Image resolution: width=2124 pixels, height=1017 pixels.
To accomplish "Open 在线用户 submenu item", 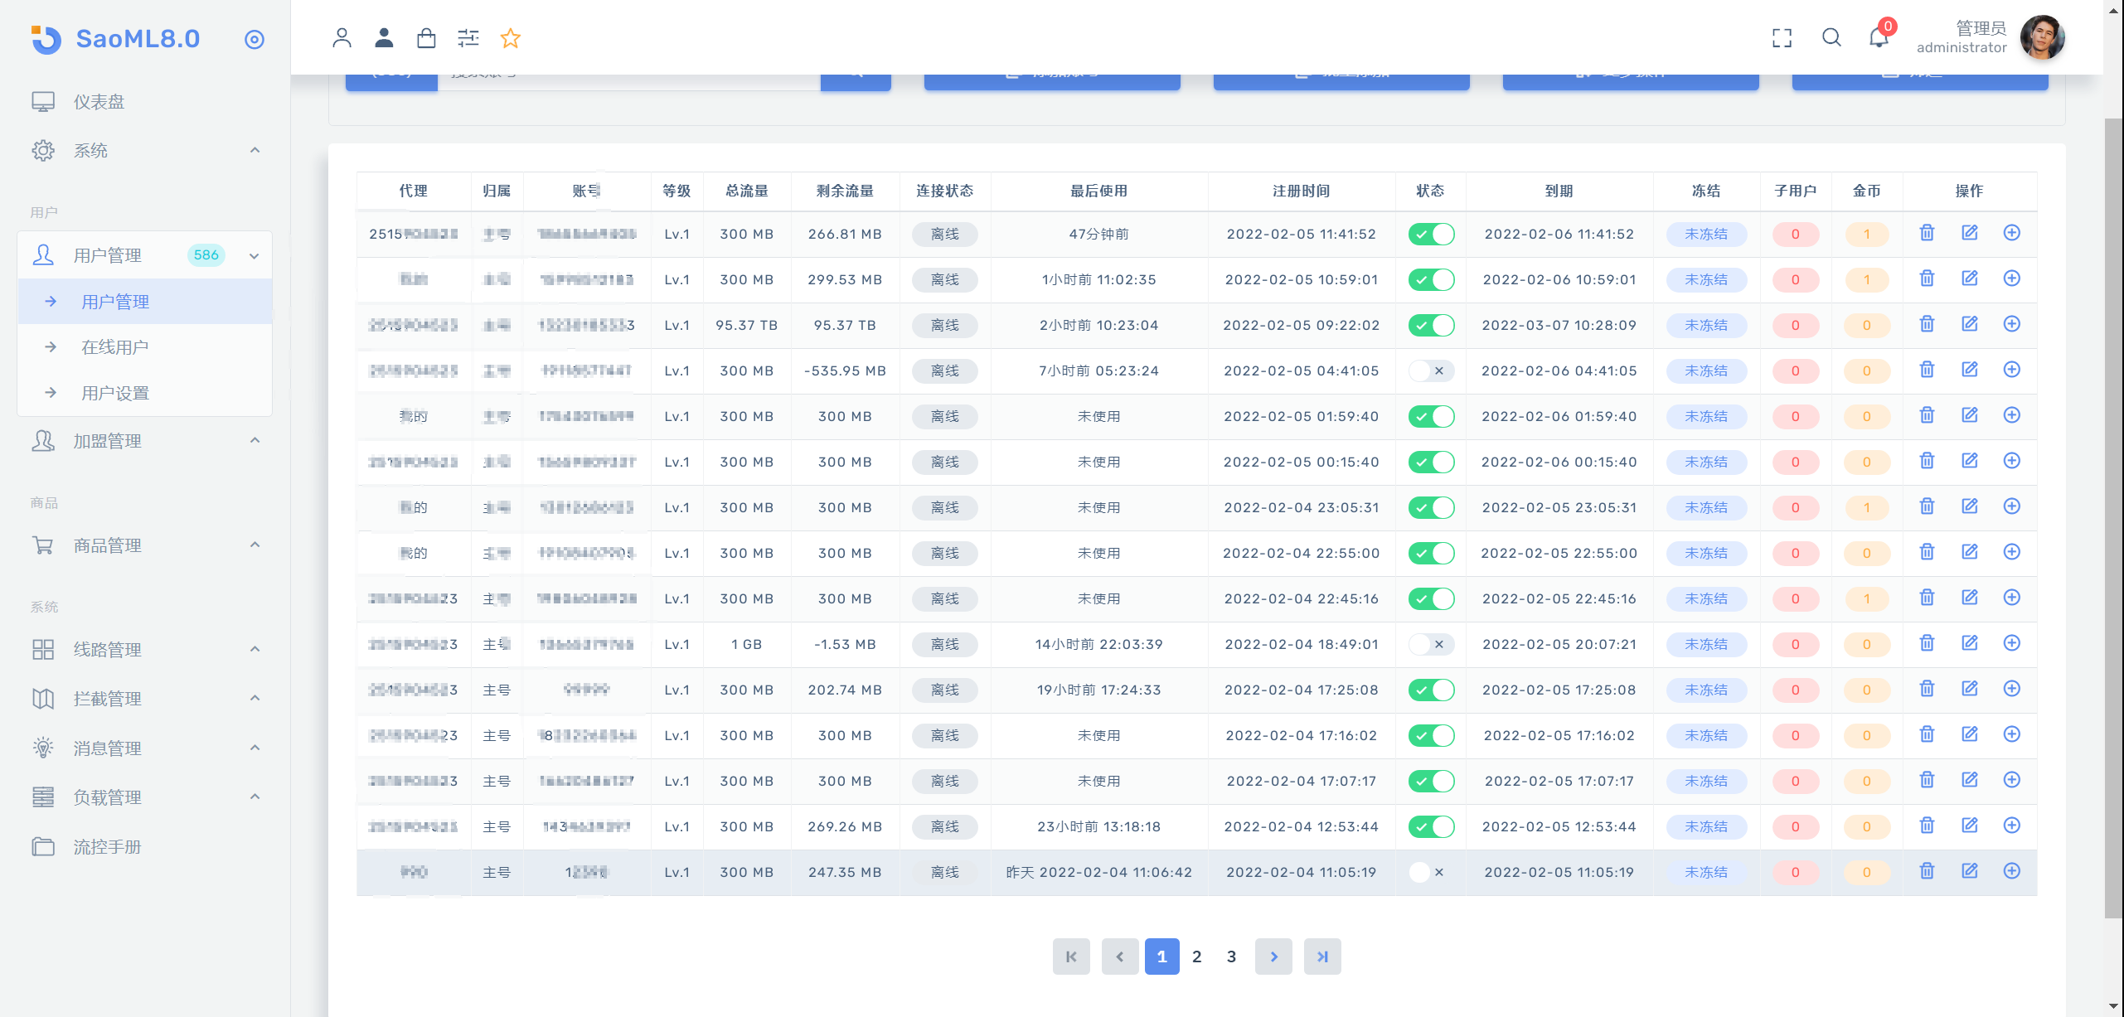I will (115, 347).
